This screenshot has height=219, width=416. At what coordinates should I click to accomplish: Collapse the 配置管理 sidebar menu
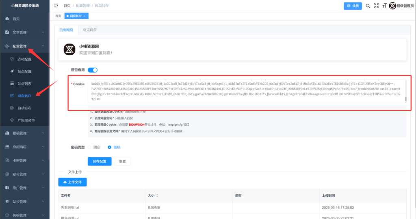(24, 46)
